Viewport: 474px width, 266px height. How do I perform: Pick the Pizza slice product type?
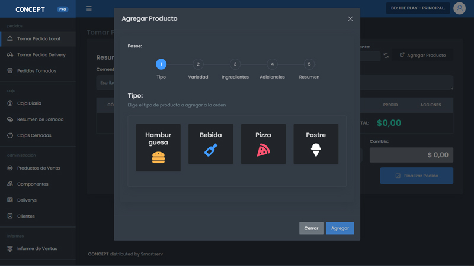263,150
